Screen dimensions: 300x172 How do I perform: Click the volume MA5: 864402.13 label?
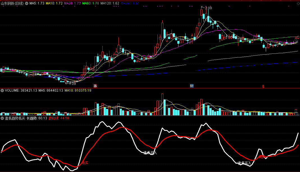tap(51, 90)
